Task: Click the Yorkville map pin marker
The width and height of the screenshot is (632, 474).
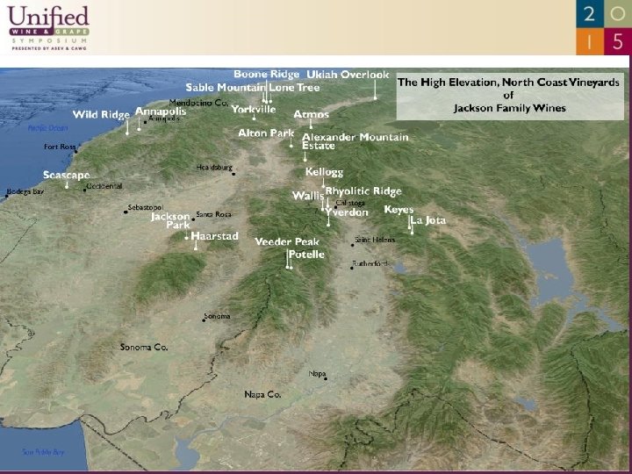Action: tap(254, 118)
